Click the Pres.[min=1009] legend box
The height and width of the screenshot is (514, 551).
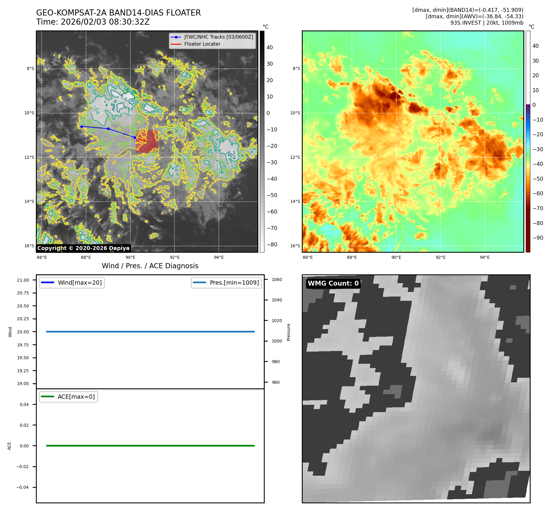click(226, 283)
